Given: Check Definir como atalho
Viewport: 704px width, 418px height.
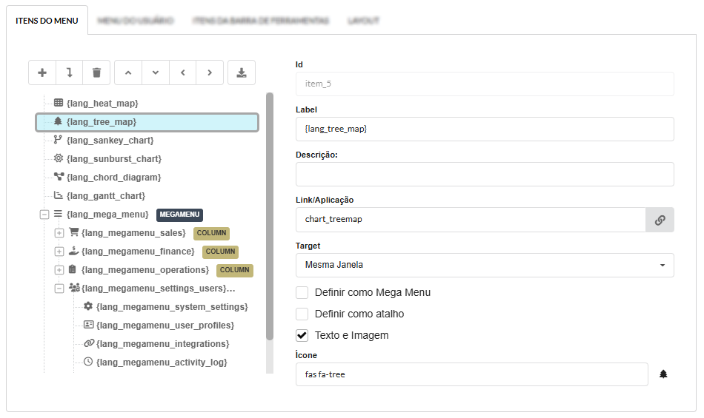Looking at the screenshot, I should [302, 314].
